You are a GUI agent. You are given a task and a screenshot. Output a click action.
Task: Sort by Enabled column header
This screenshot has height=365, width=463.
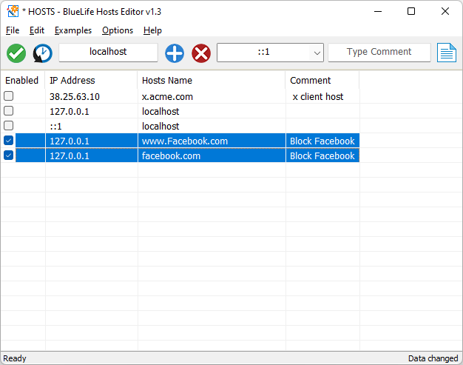pos(22,81)
